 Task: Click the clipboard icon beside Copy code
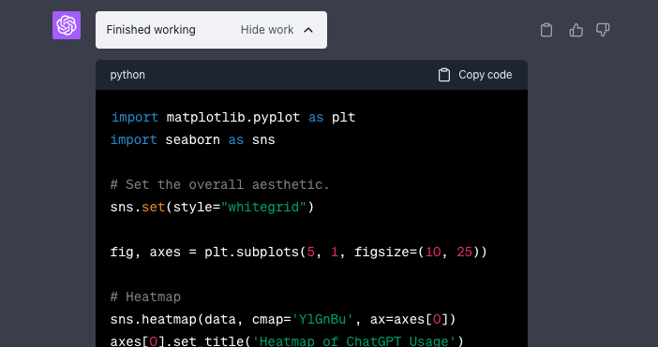tap(444, 75)
